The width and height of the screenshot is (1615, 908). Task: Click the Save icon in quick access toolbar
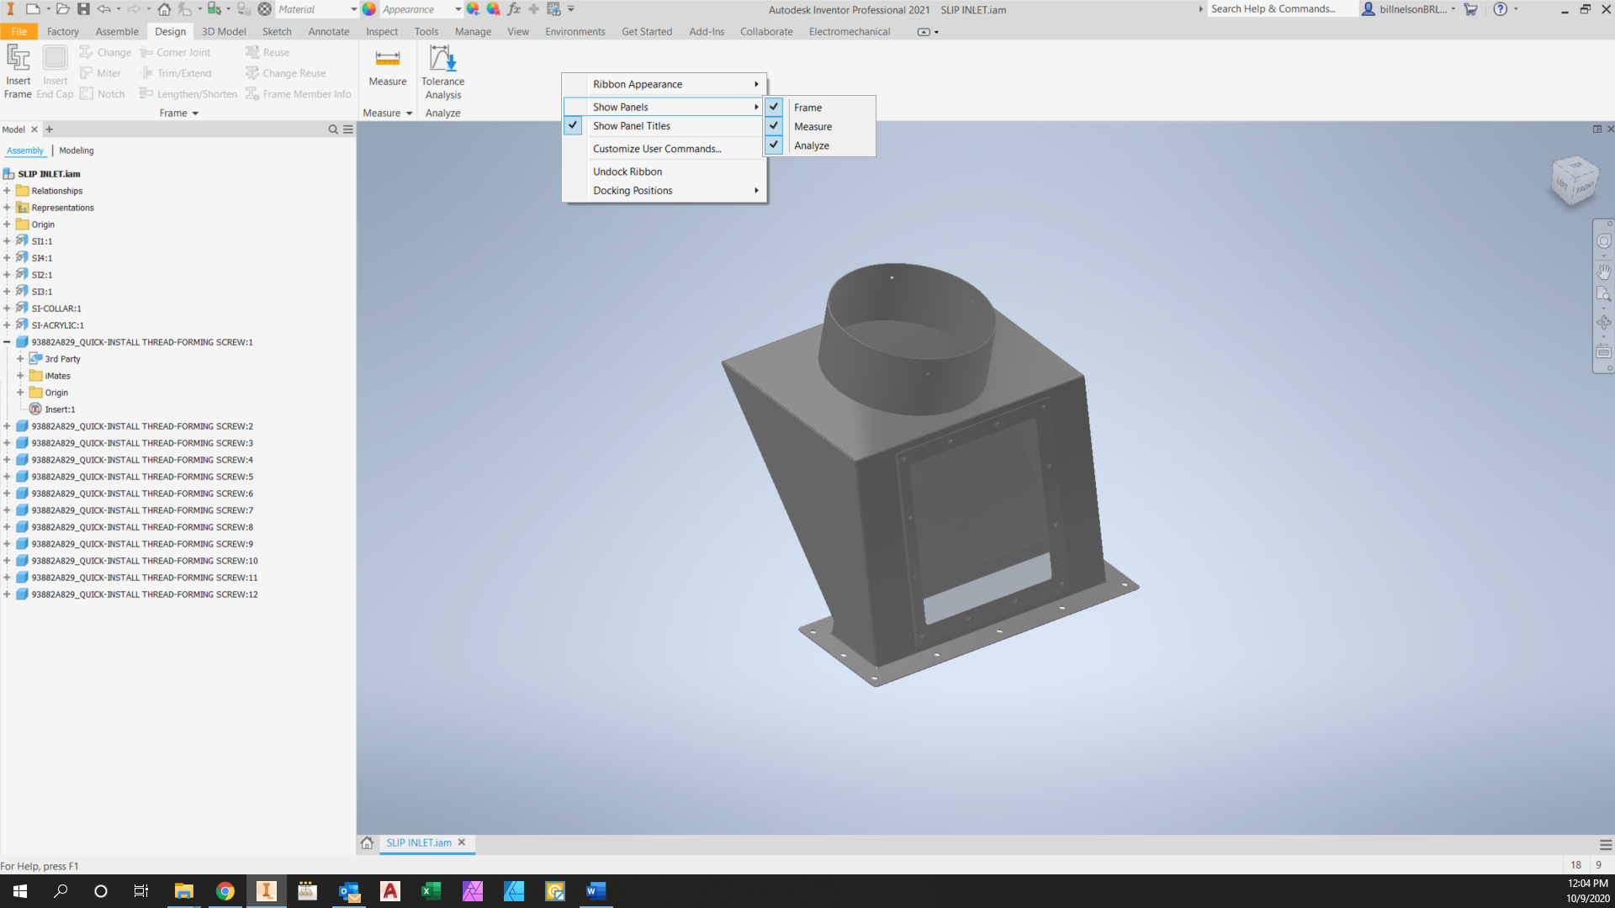tap(83, 9)
